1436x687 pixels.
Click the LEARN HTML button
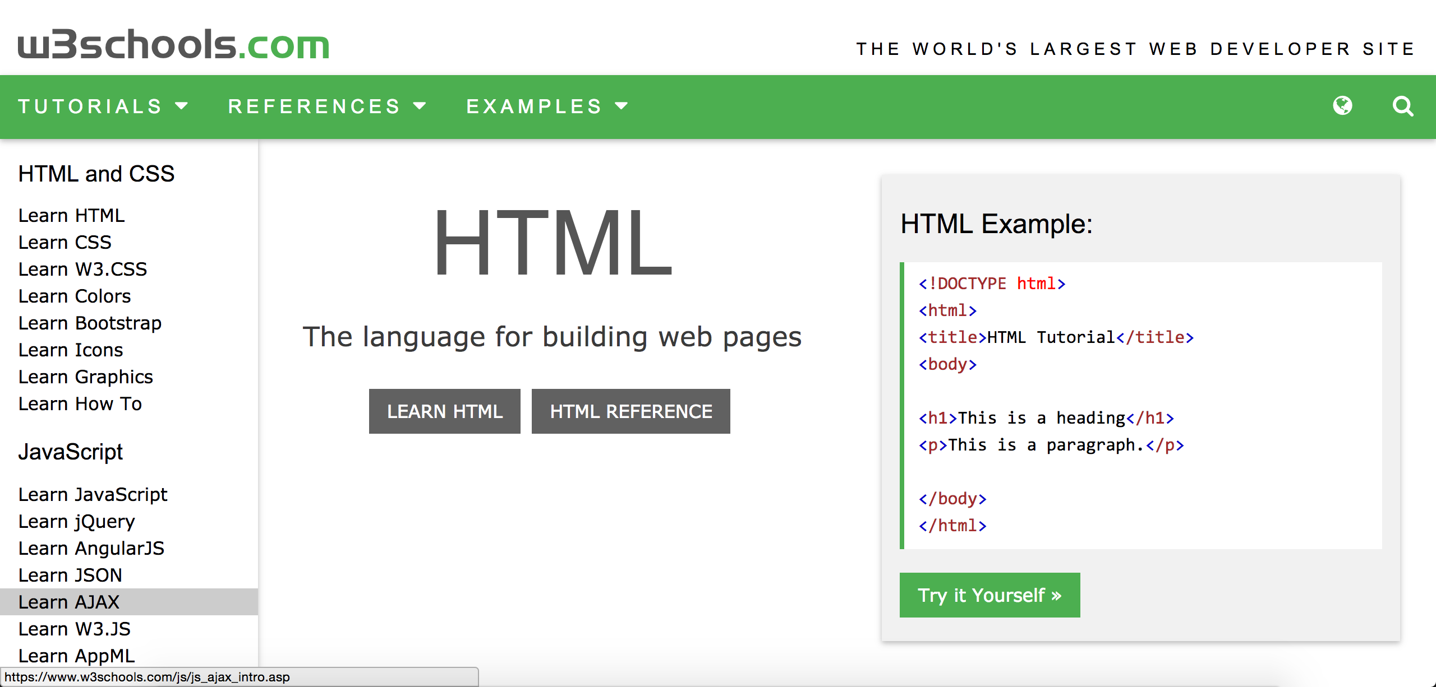tap(445, 411)
